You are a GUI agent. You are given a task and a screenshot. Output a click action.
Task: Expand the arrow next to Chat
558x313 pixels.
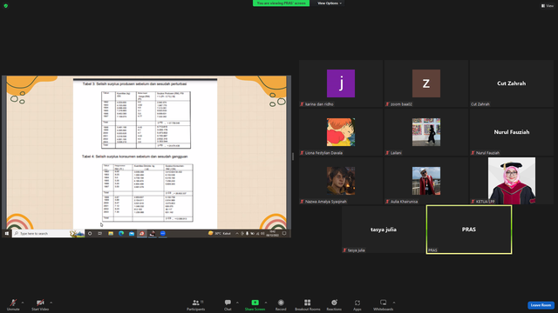click(237, 303)
